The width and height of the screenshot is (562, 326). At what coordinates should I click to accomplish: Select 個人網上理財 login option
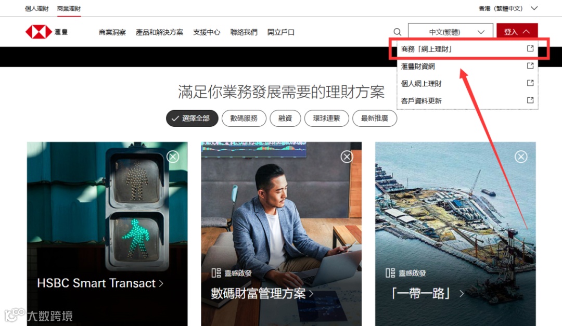[467, 83]
